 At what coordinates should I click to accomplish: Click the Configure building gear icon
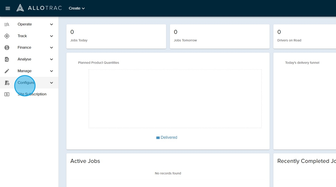7,83
